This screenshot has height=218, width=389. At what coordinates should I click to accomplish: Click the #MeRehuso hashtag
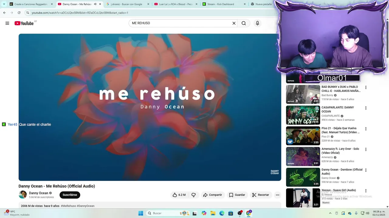tap(68, 206)
